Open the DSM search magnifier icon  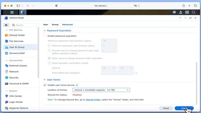[x=193, y=12]
